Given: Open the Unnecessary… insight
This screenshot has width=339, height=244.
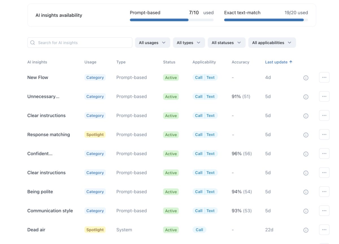Looking at the screenshot, I should (x=44, y=97).
